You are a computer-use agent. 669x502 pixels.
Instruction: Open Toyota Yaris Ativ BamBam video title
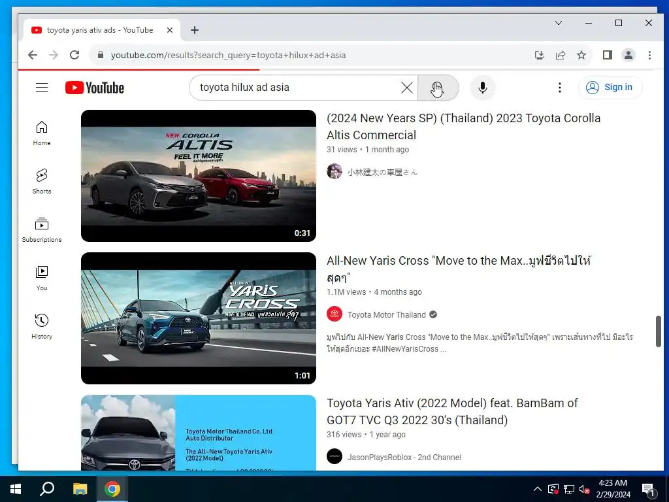click(x=452, y=412)
